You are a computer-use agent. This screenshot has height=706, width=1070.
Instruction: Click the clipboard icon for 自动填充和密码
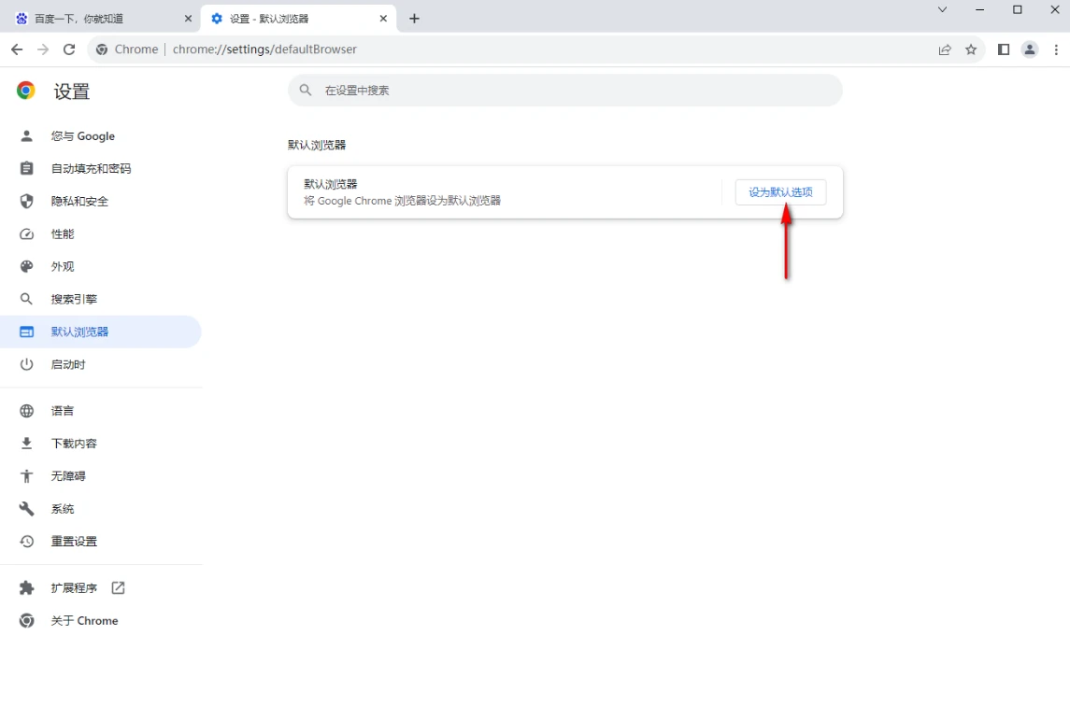pyautogui.click(x=26, y=168)
